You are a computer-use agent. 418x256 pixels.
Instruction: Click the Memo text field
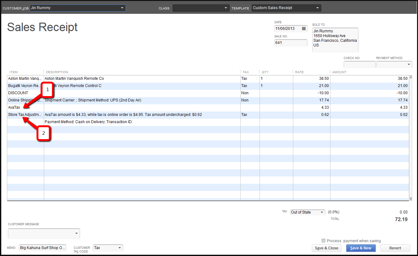[43, 248]
